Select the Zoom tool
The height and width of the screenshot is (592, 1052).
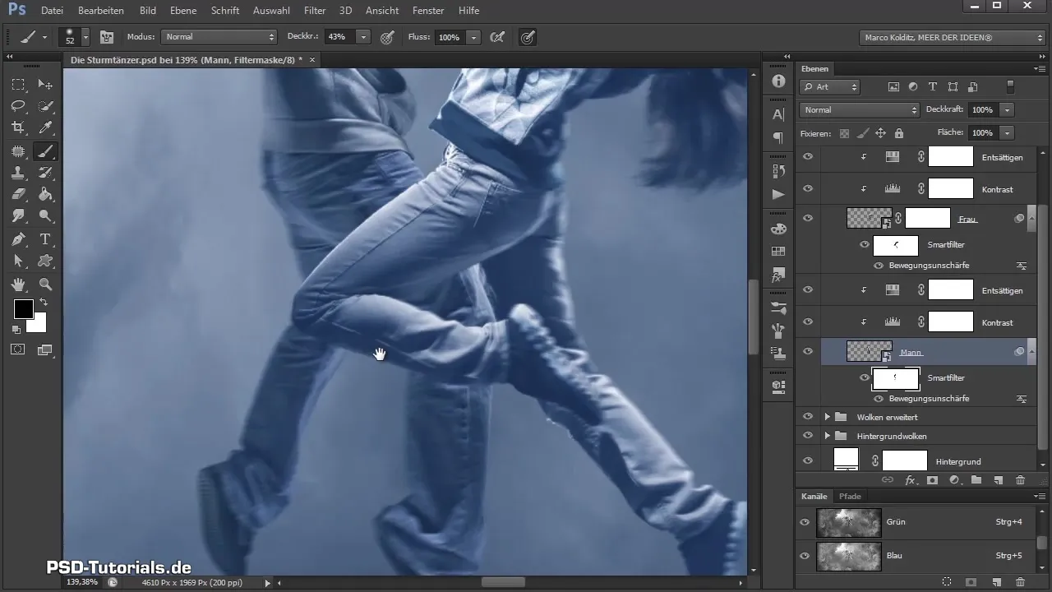click(x=46, y=284)
